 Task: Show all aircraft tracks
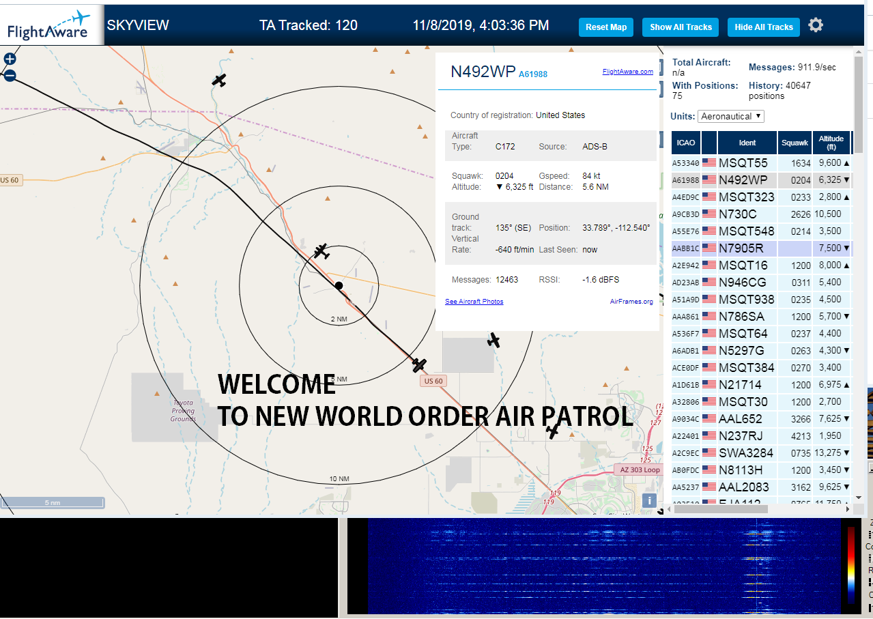[x=681, y=27]
